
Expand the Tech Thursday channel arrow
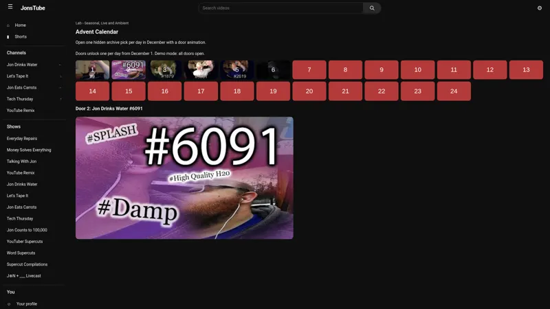[60, 99]
